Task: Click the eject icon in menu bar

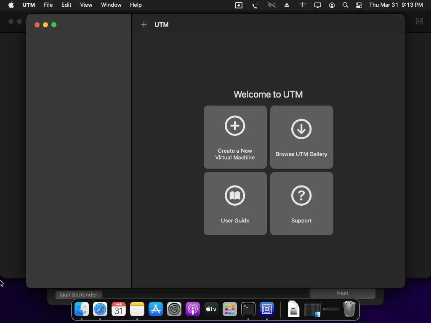Action: click(287, 5)
